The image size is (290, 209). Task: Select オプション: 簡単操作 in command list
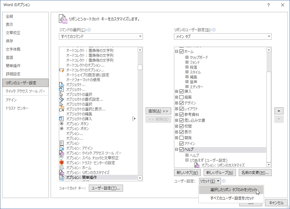pyautogui.click(x=98, y=177)
